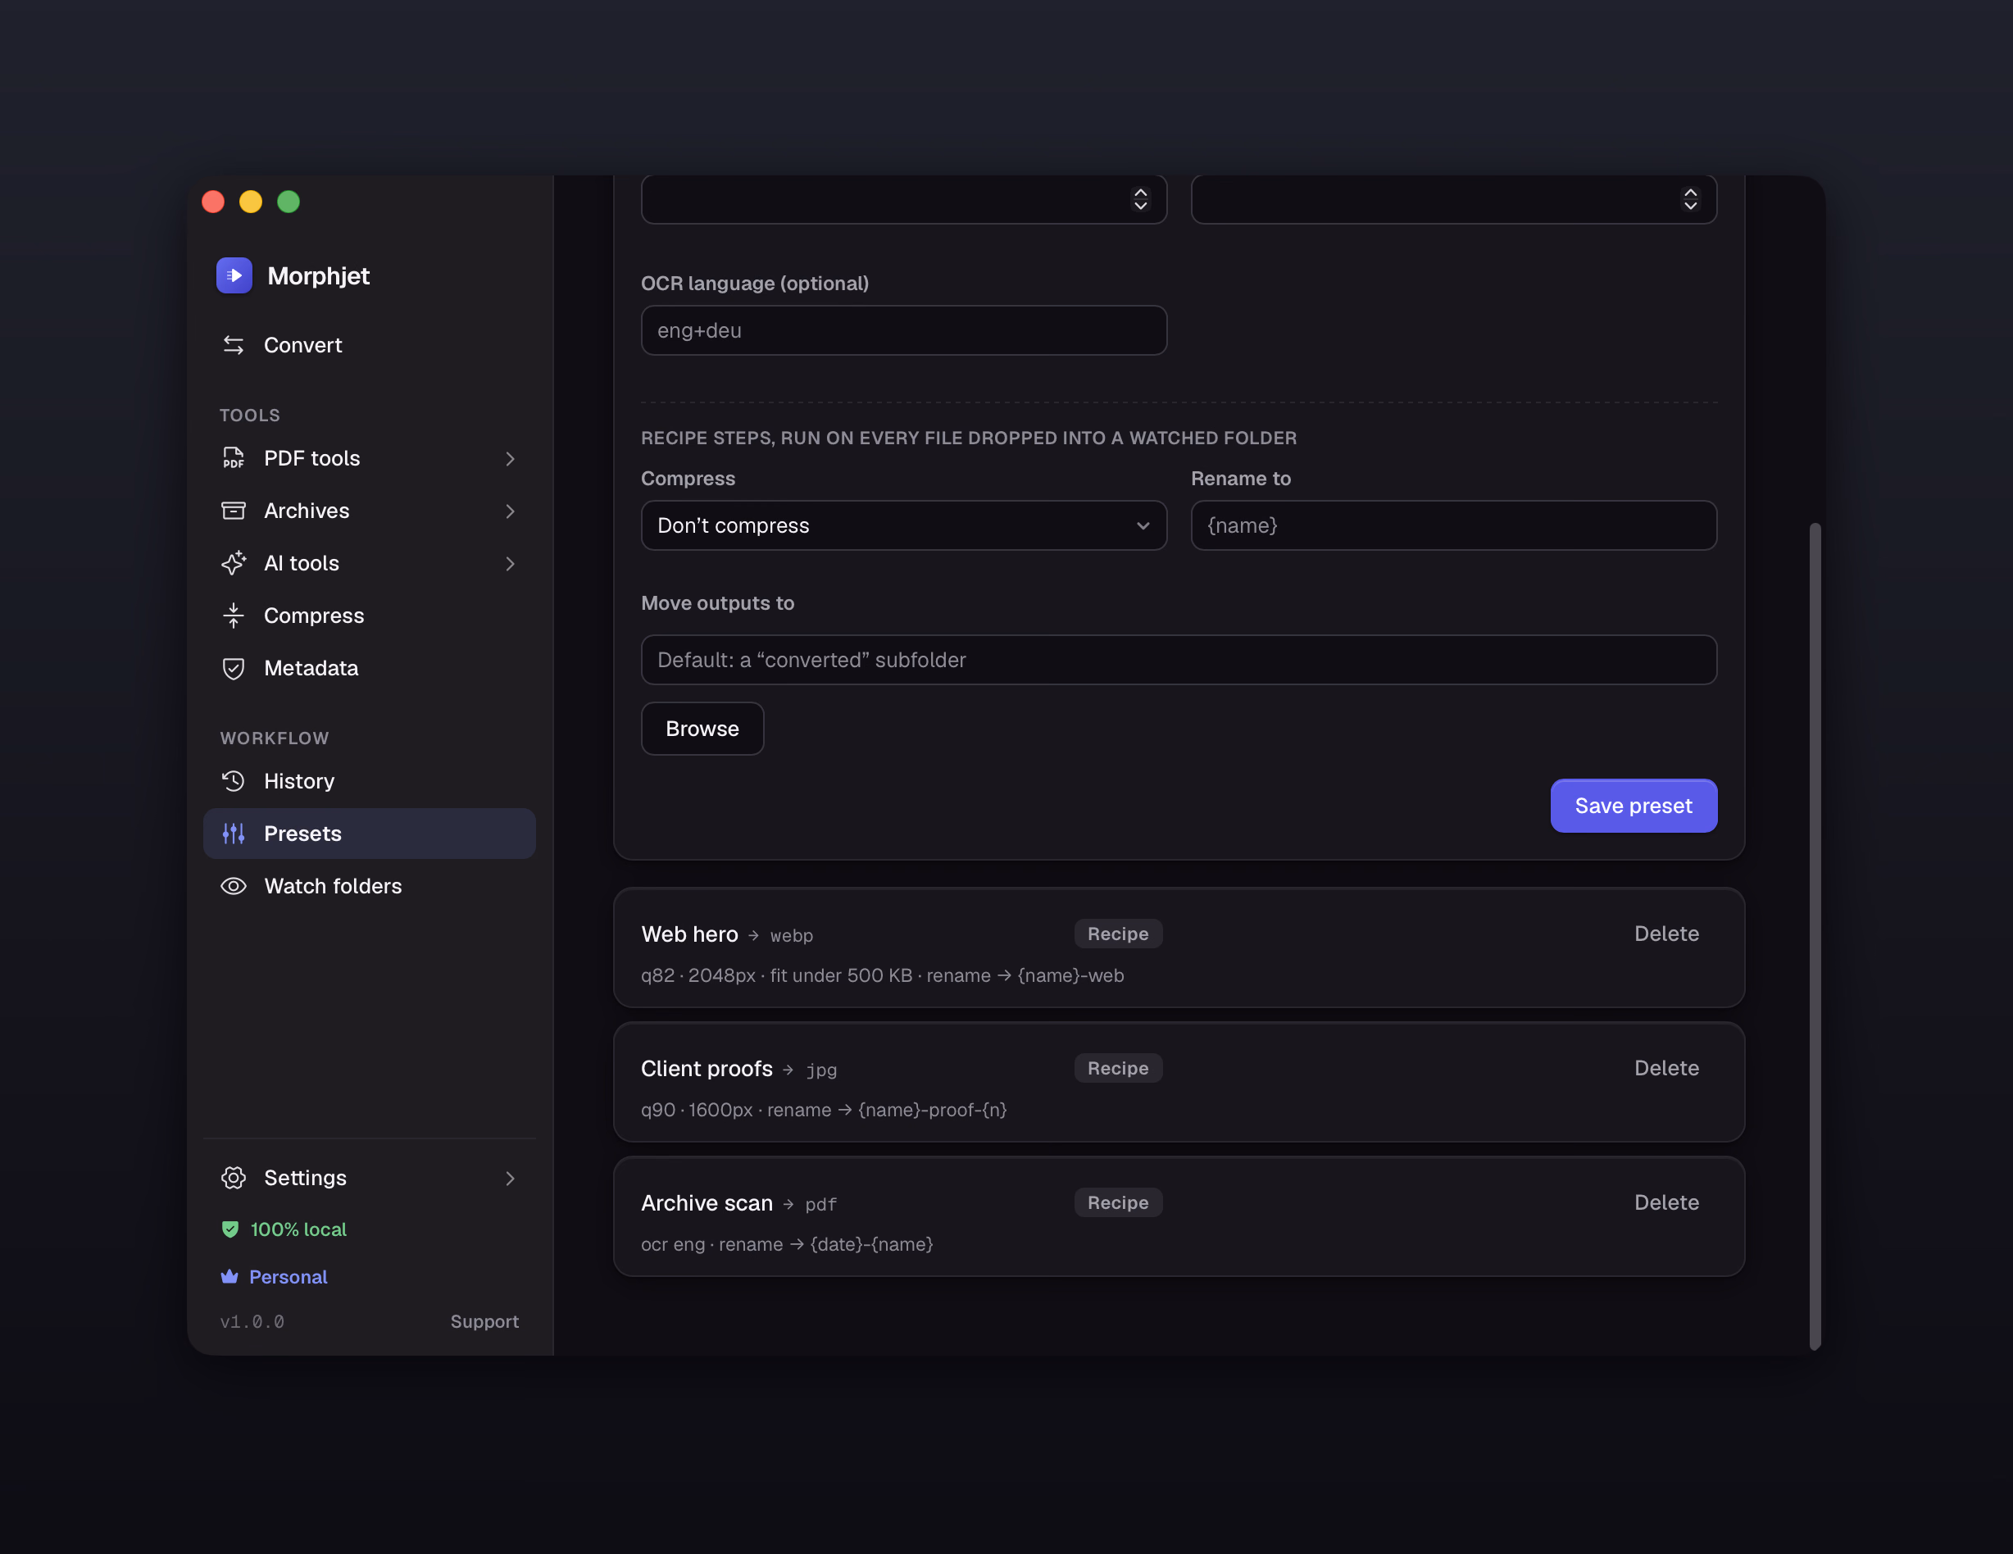Click the green 100% local shield icon
The image size is (2013, 1554).
[x=230, y=1229]
